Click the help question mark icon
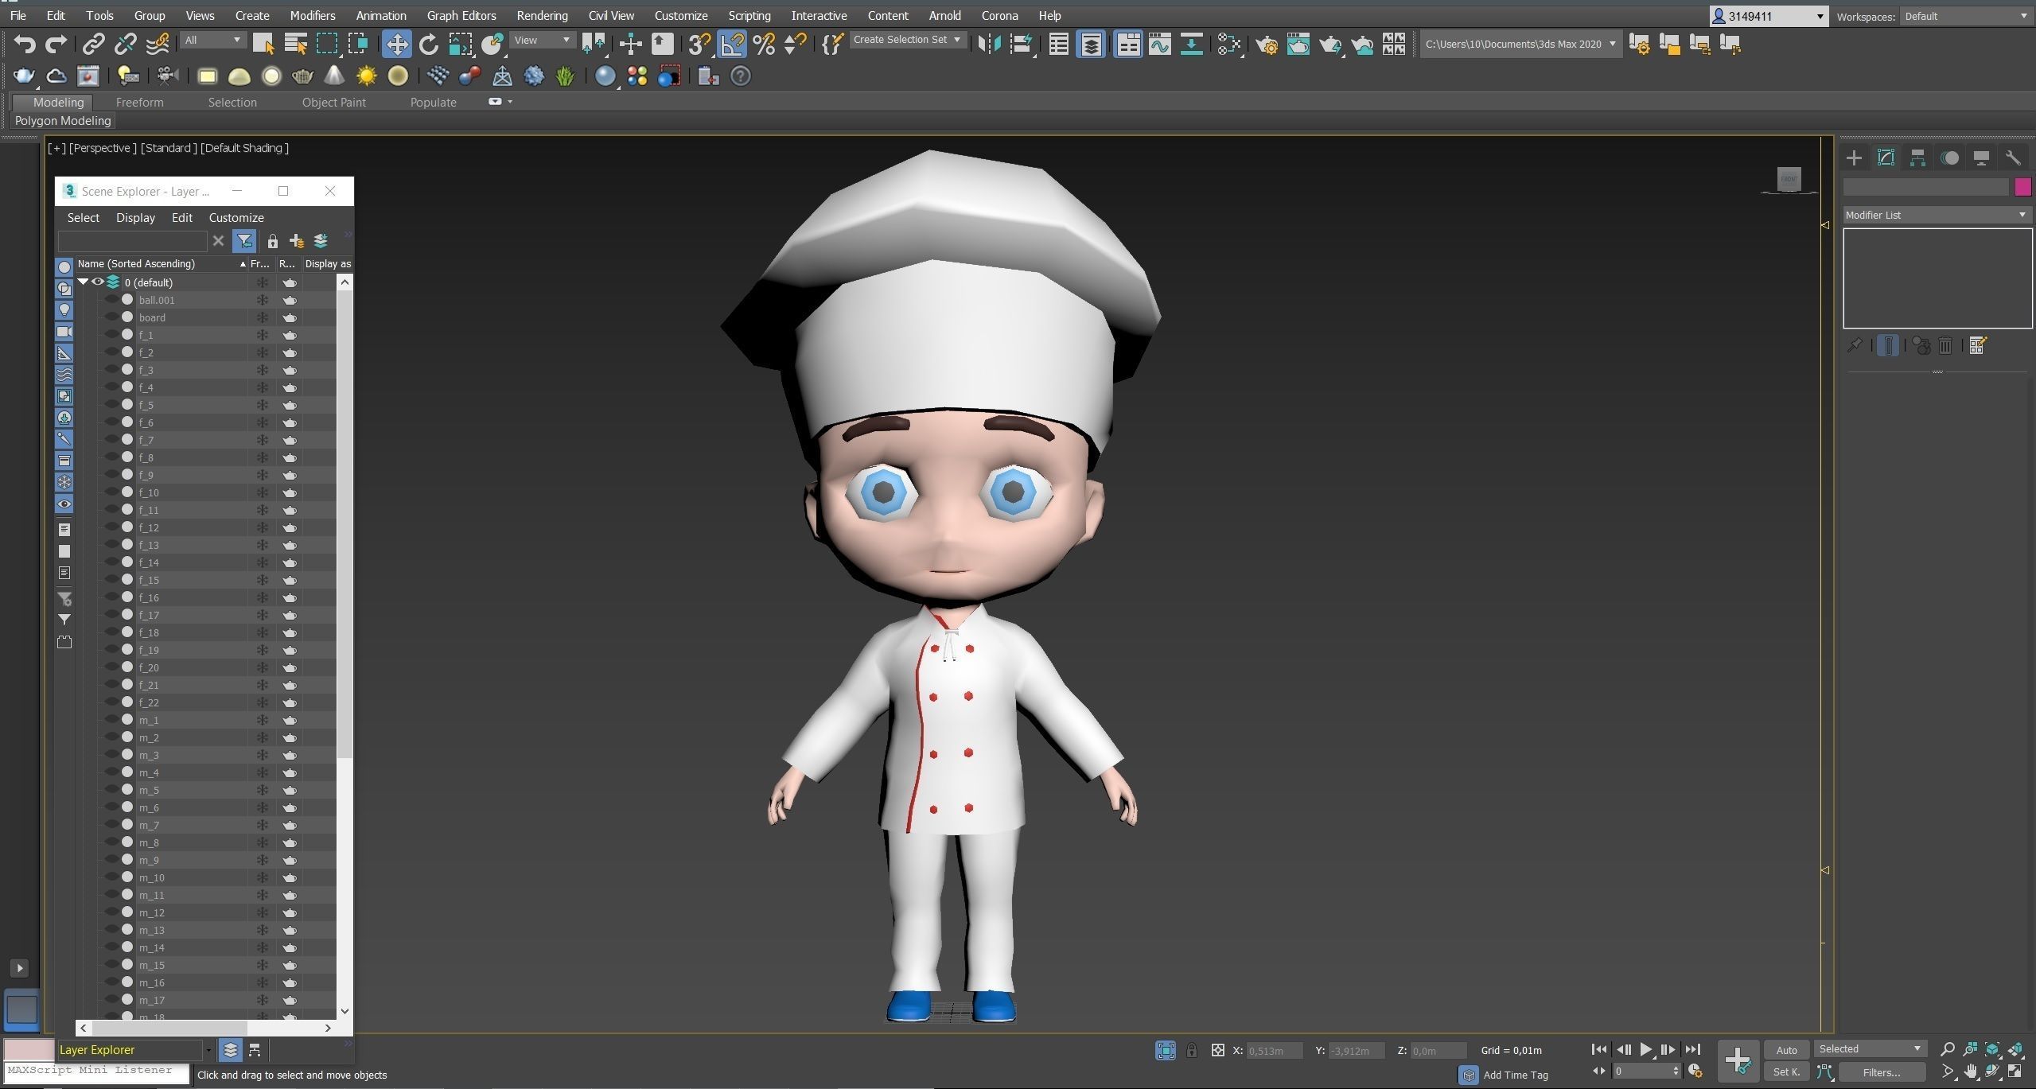Viewport: 2036px width, 1089px height. click(x=740, y=76)
